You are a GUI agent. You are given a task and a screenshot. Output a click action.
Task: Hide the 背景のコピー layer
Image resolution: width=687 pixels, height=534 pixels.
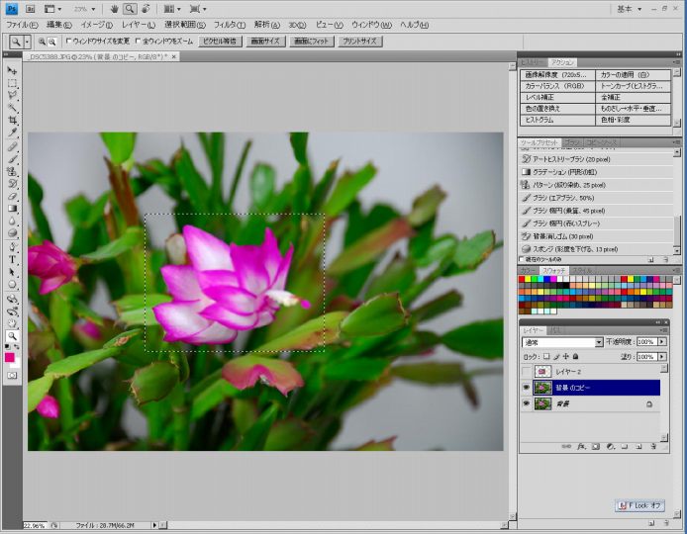pos(526,389)
